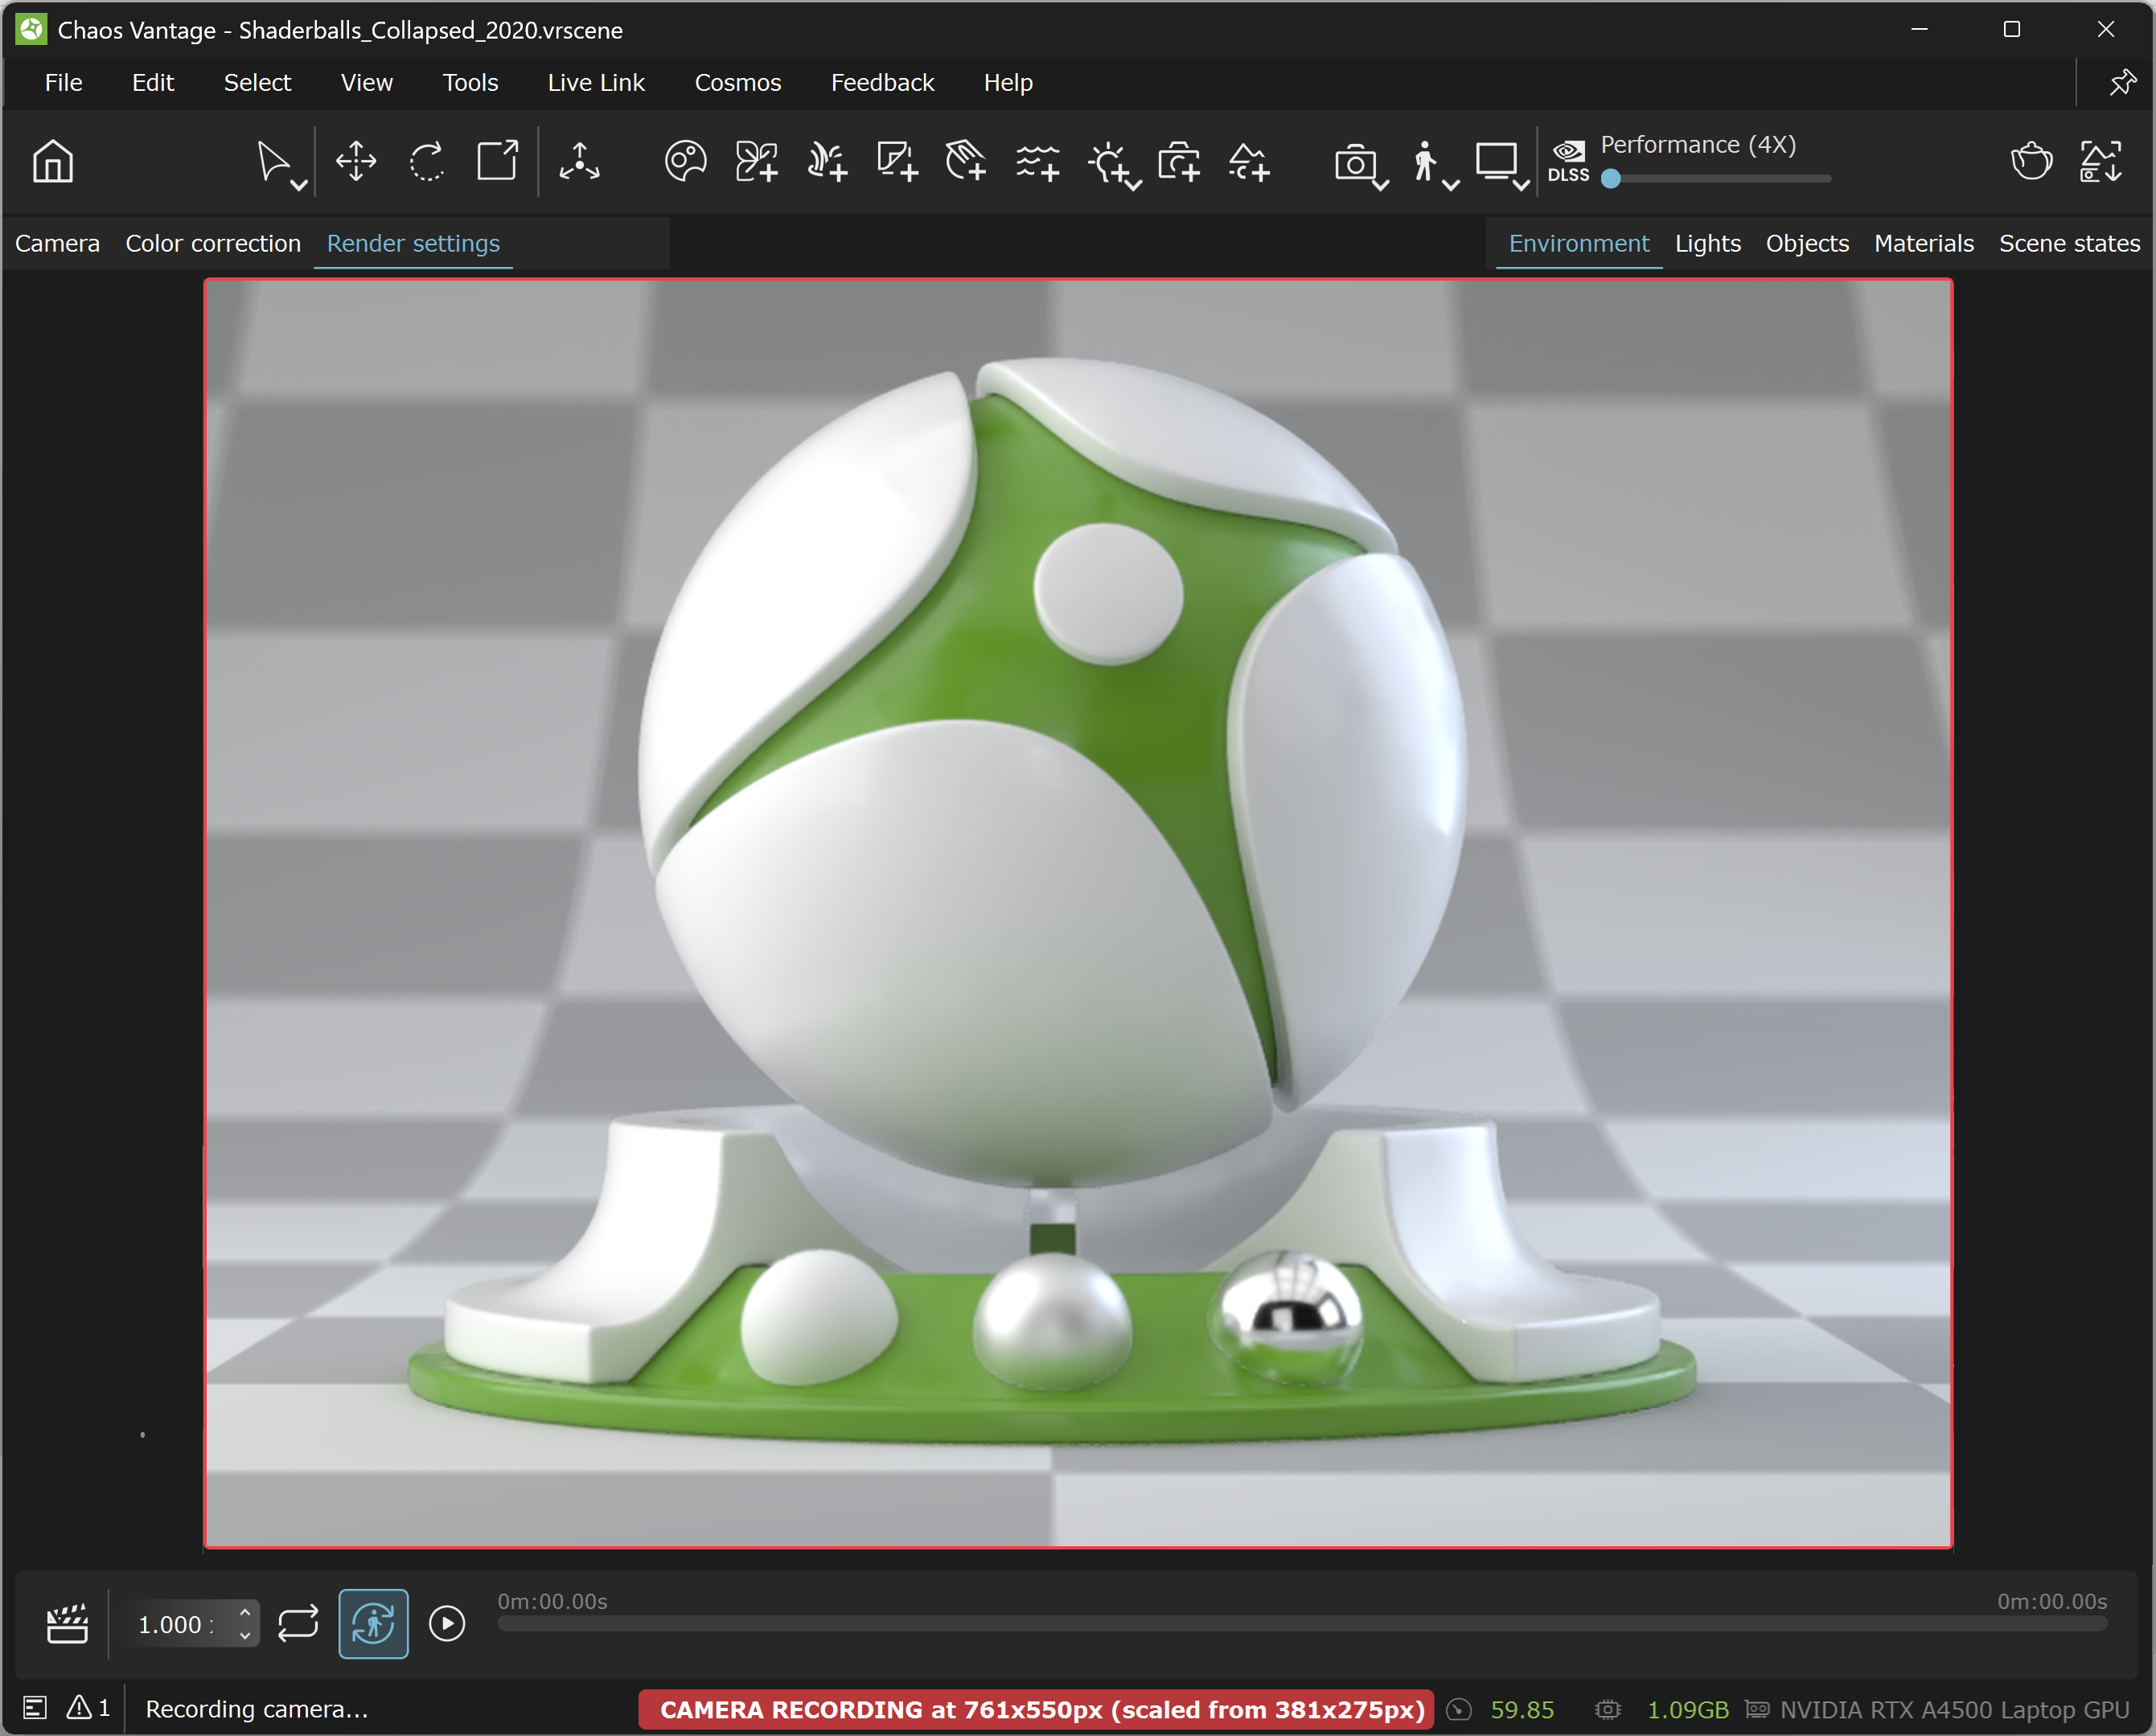Click the add decal icon

(897, 161)
